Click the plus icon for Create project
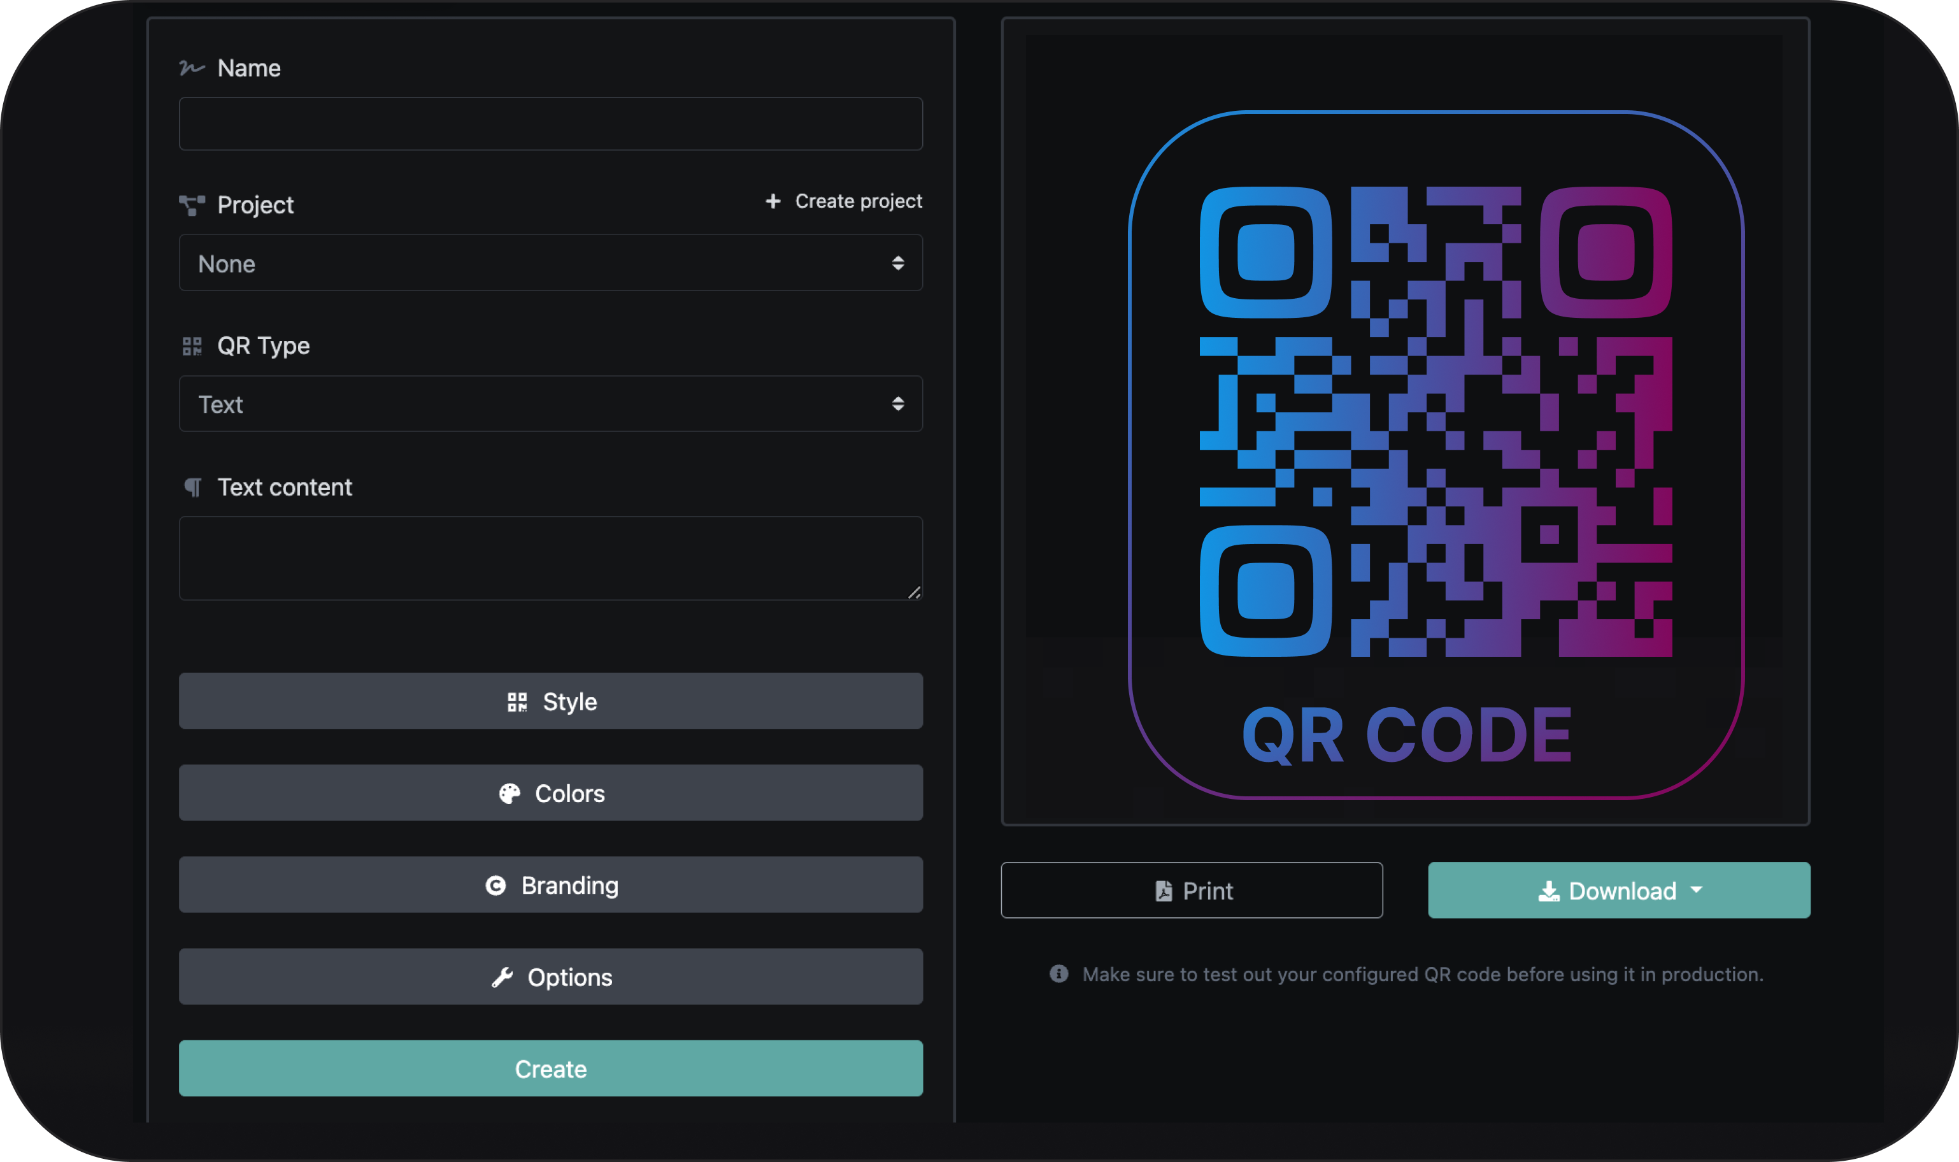1959x1162 pixels. 773,201
